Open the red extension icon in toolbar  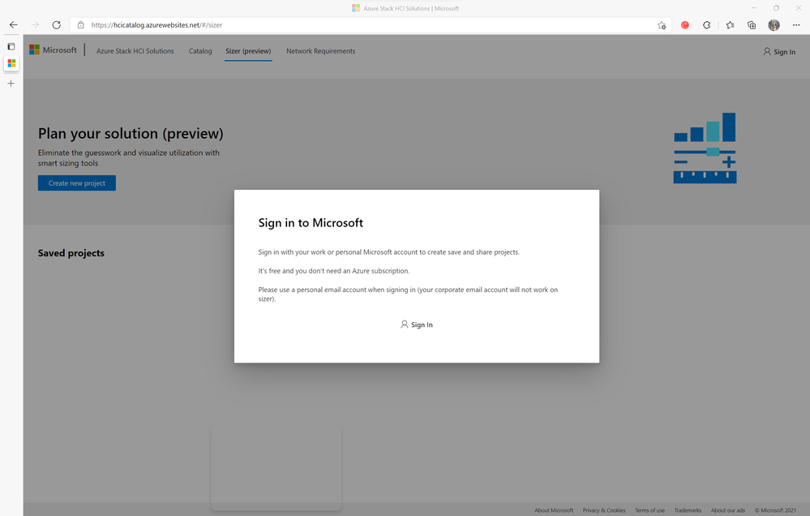coord(685,25)
